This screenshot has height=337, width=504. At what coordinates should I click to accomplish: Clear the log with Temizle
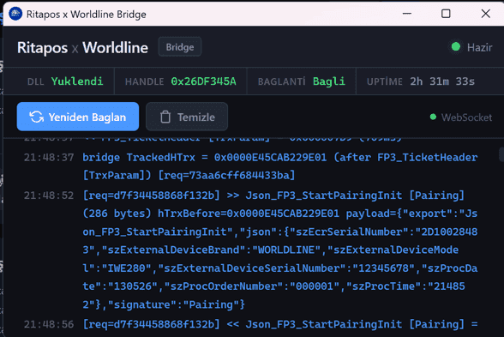click(187, 117)
